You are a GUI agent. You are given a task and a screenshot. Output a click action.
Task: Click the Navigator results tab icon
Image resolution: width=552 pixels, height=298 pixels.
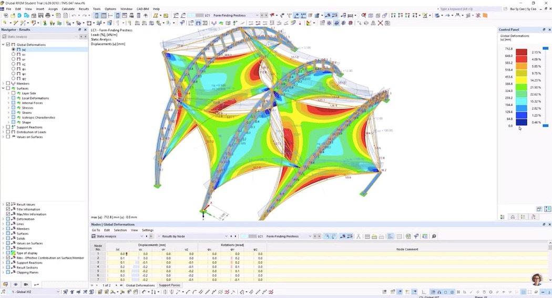point(36,284)
